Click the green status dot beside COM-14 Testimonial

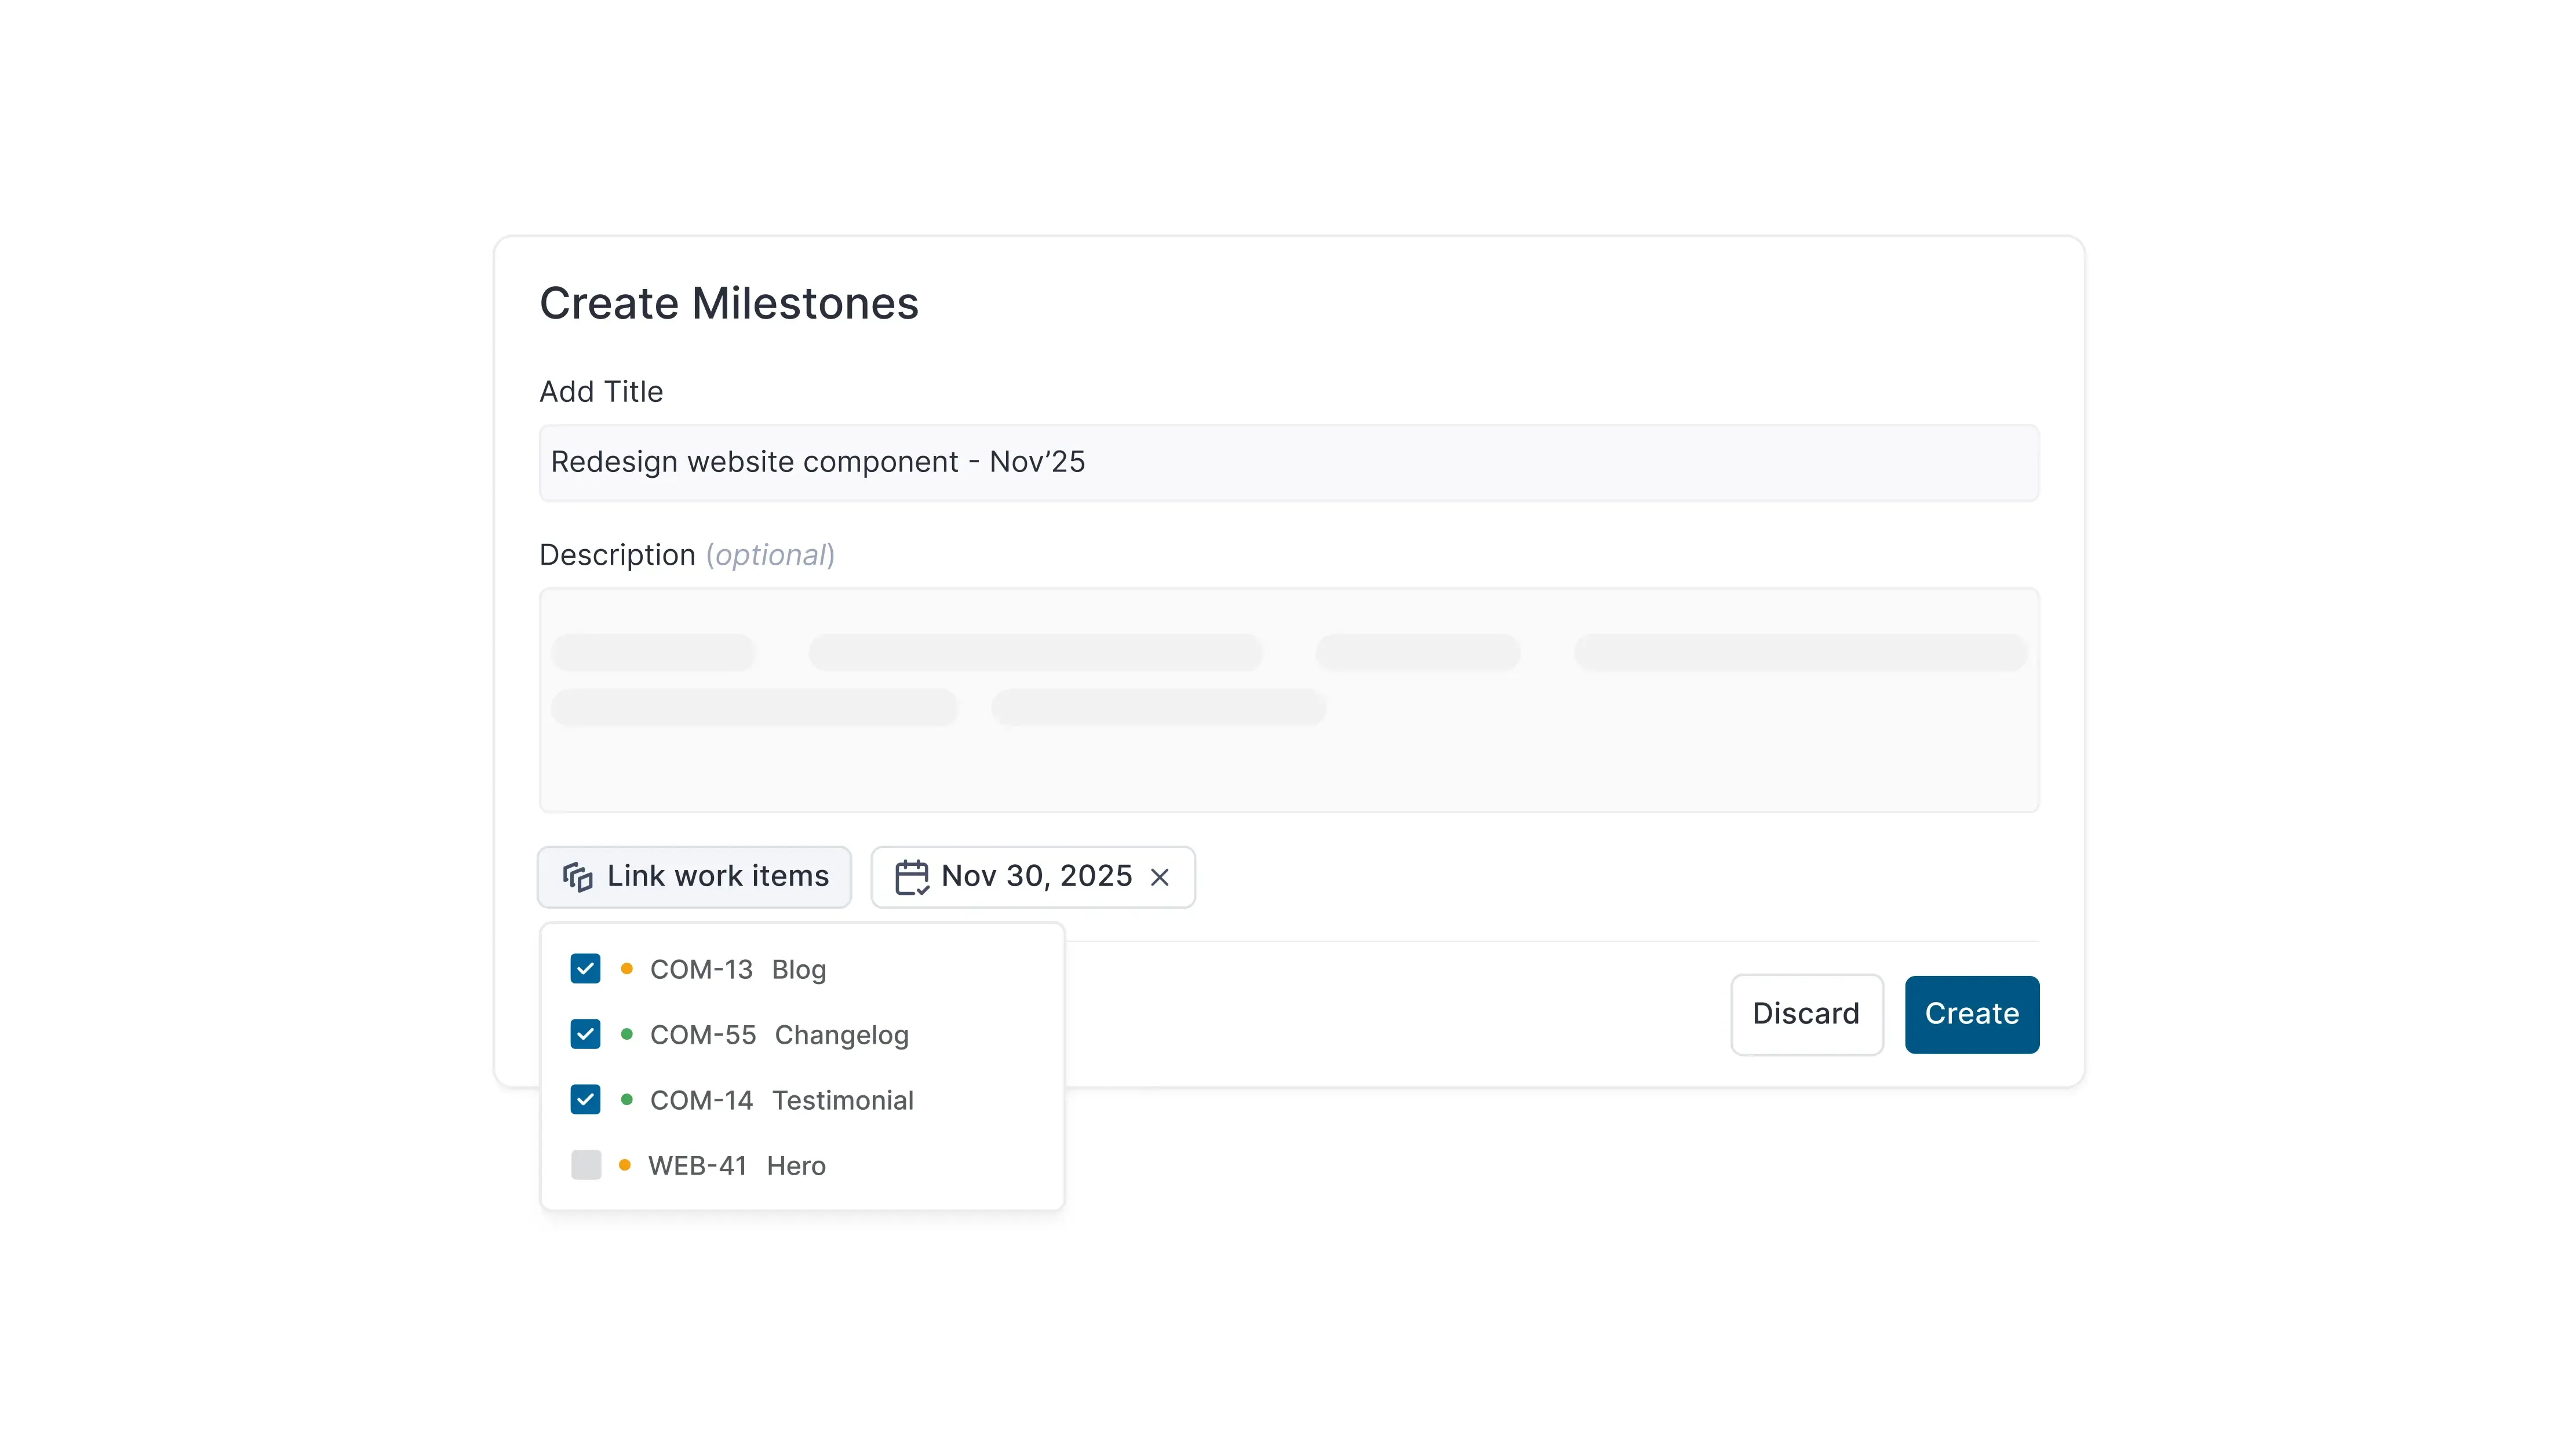click(627, 1099)
